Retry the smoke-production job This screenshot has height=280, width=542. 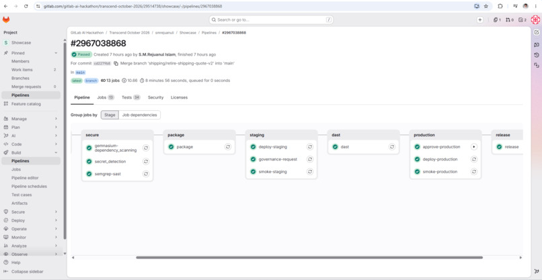474,172
